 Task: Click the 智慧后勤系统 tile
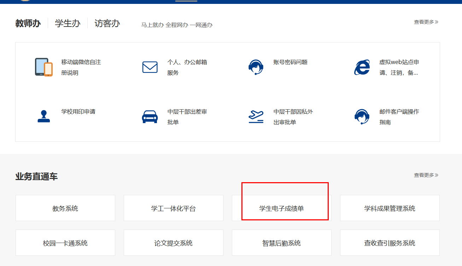point(282,243)
